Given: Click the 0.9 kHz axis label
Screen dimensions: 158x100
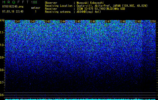Looking at the screenshot, I should pos(2,57).
